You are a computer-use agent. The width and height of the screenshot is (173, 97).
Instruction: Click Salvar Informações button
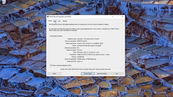click(x=102, y=74)
